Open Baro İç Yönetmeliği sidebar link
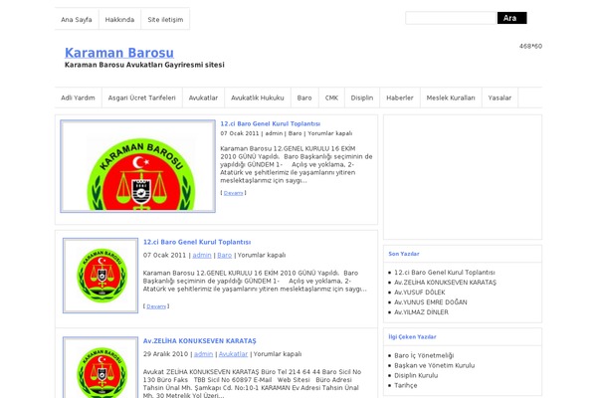Screen dimensions: 597x398 click(x=424, y=355)
